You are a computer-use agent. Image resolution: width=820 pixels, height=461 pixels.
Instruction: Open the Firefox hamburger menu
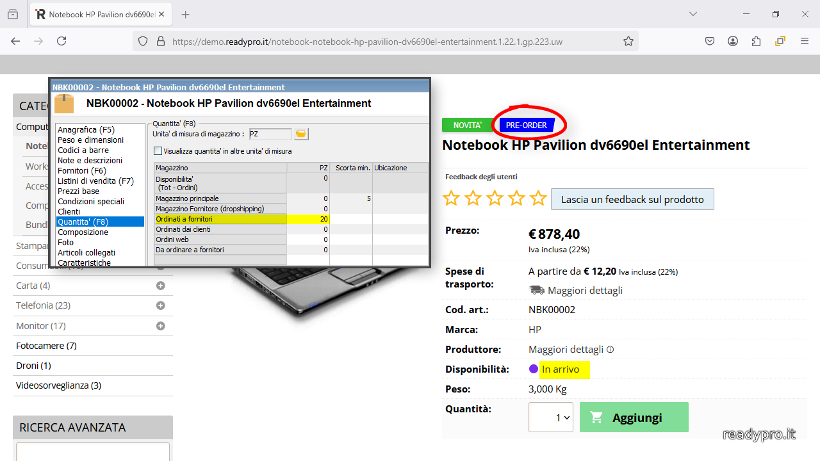[805, 41]
